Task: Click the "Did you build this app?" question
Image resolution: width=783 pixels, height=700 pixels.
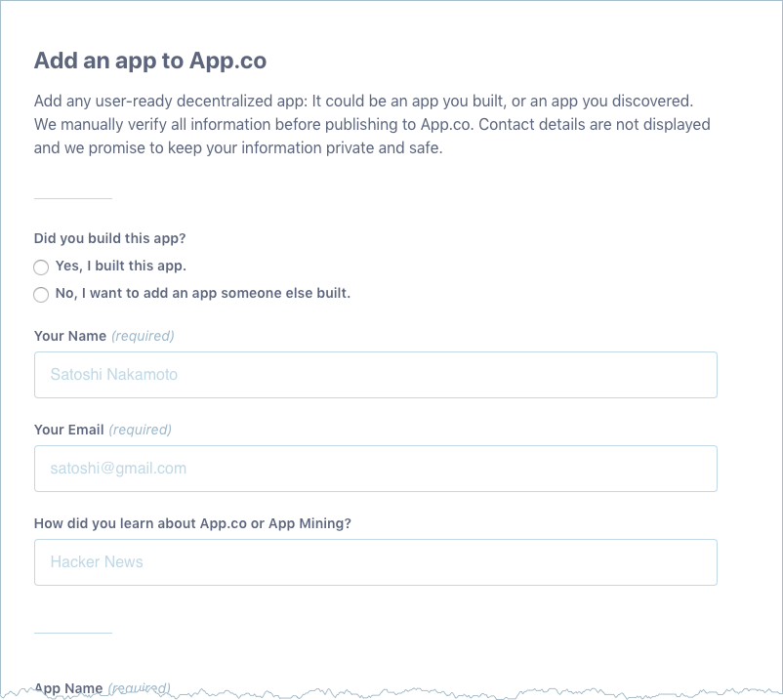Action: [109, 238]
